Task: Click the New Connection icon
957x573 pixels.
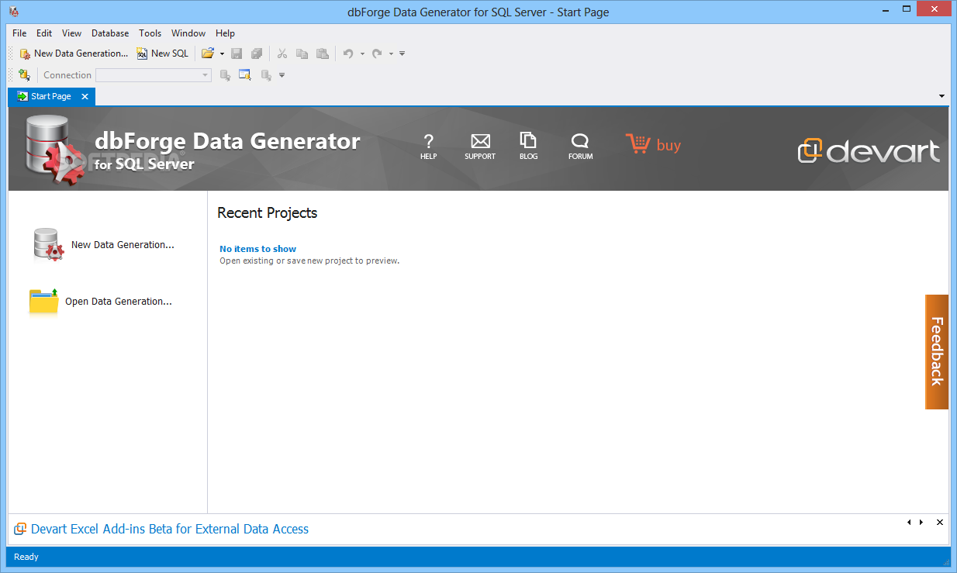Action: [x=24, y=74]
